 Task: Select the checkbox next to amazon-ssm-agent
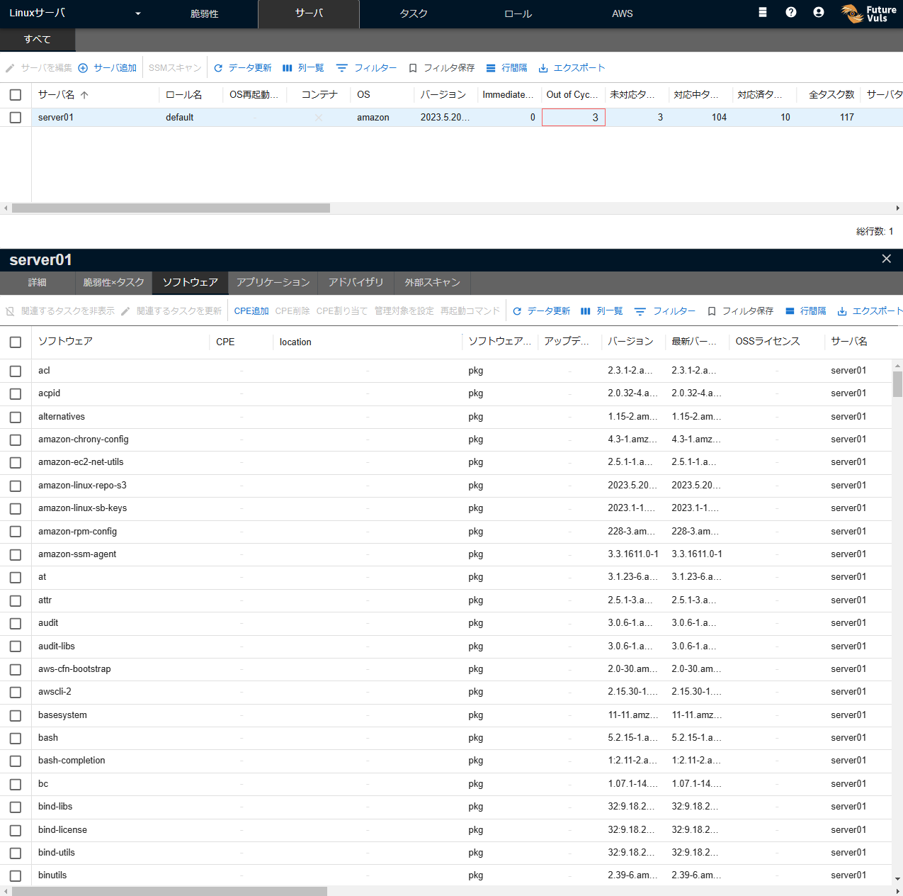click(x=16, y=554)
